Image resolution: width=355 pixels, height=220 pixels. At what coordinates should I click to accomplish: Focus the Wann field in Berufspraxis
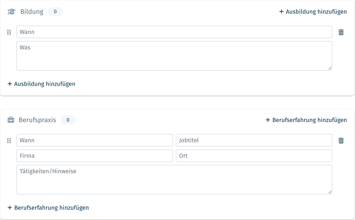point(94,140)
